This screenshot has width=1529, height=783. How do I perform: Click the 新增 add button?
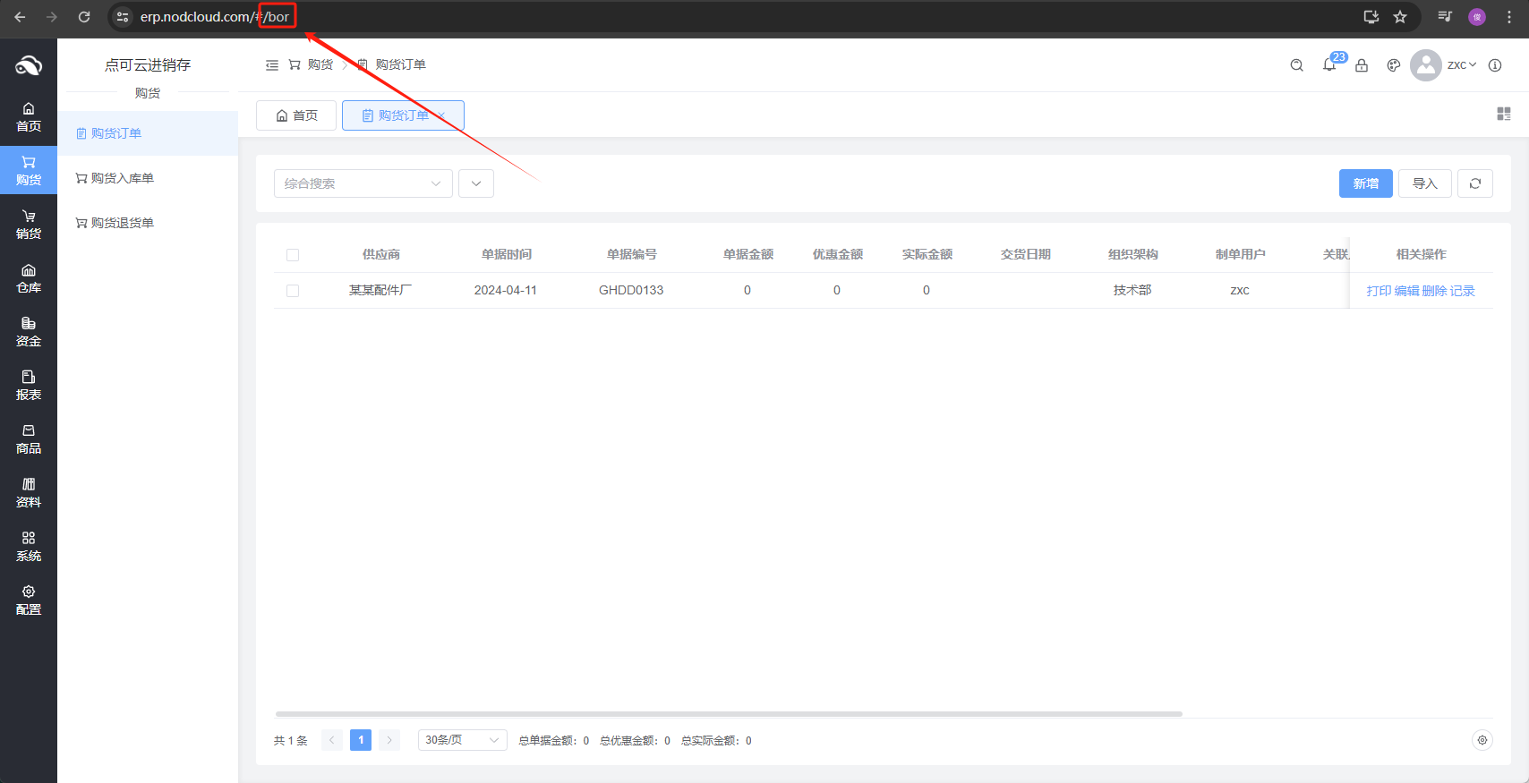[1366, 183]
